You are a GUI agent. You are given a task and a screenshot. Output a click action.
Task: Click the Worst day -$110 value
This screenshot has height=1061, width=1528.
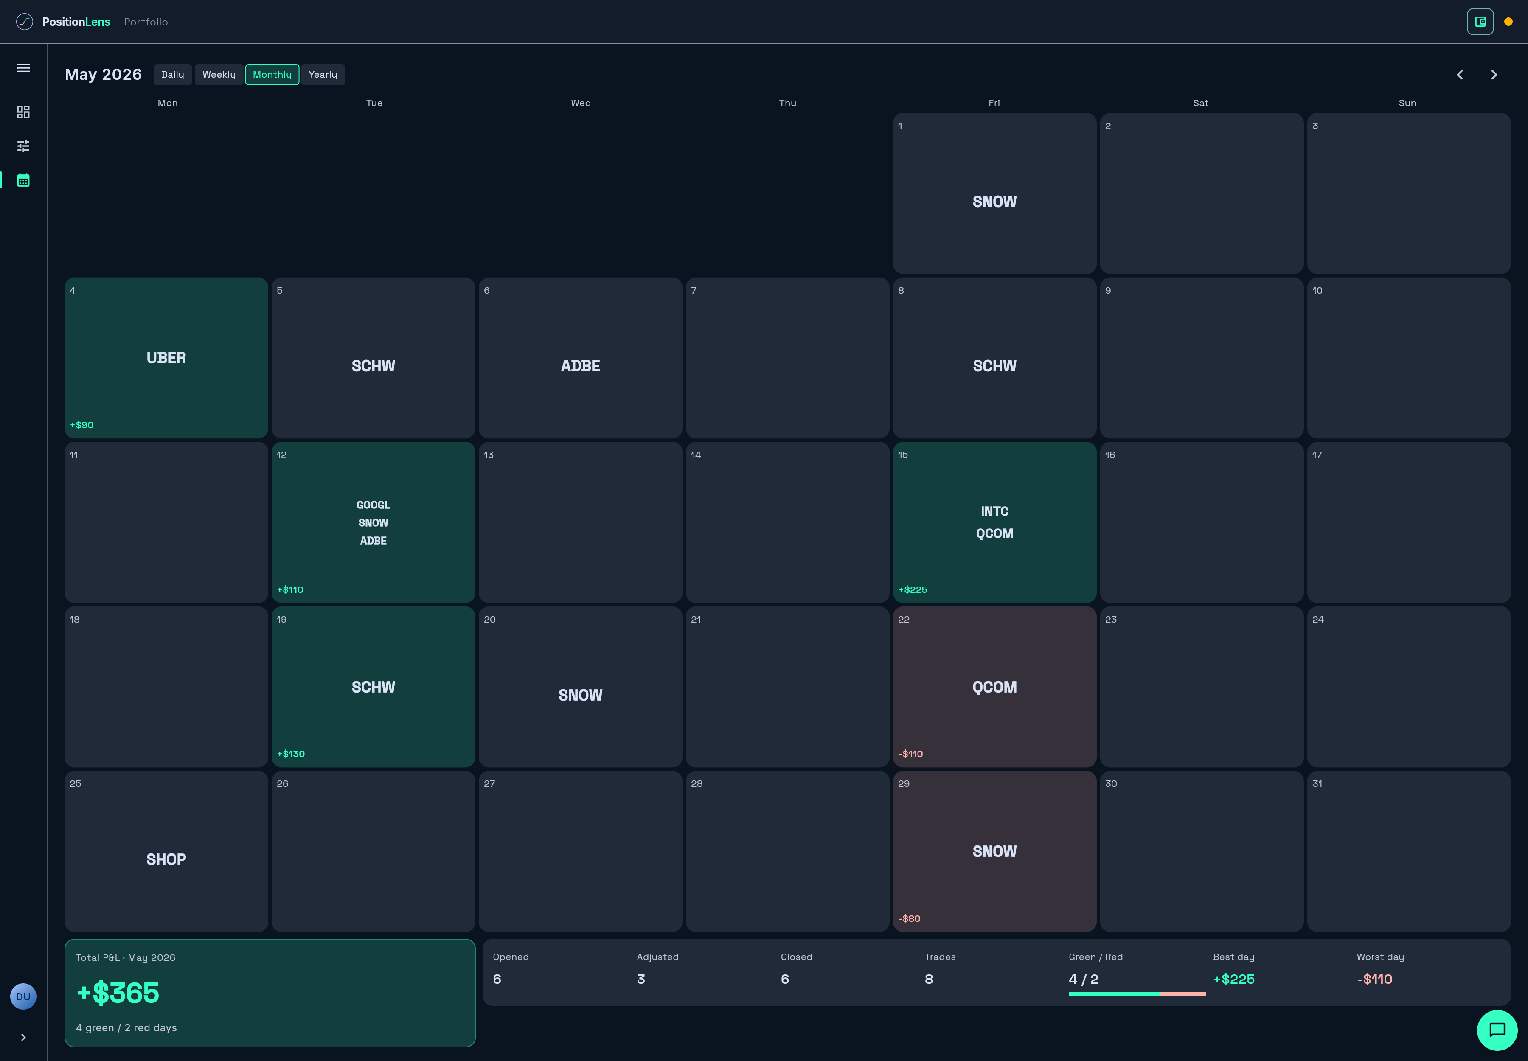pyautogui.click(x=1374, y=979)
